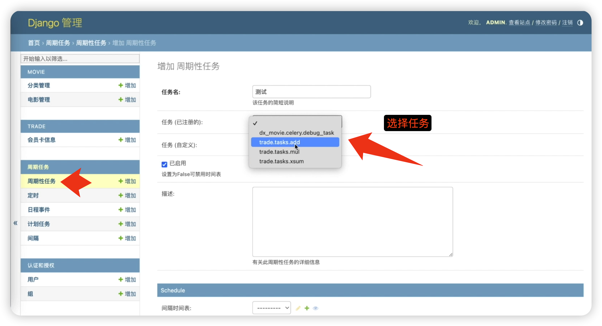Open Django 管理 site title
Screen dimensions: 602x326
(x=55, y=23)
